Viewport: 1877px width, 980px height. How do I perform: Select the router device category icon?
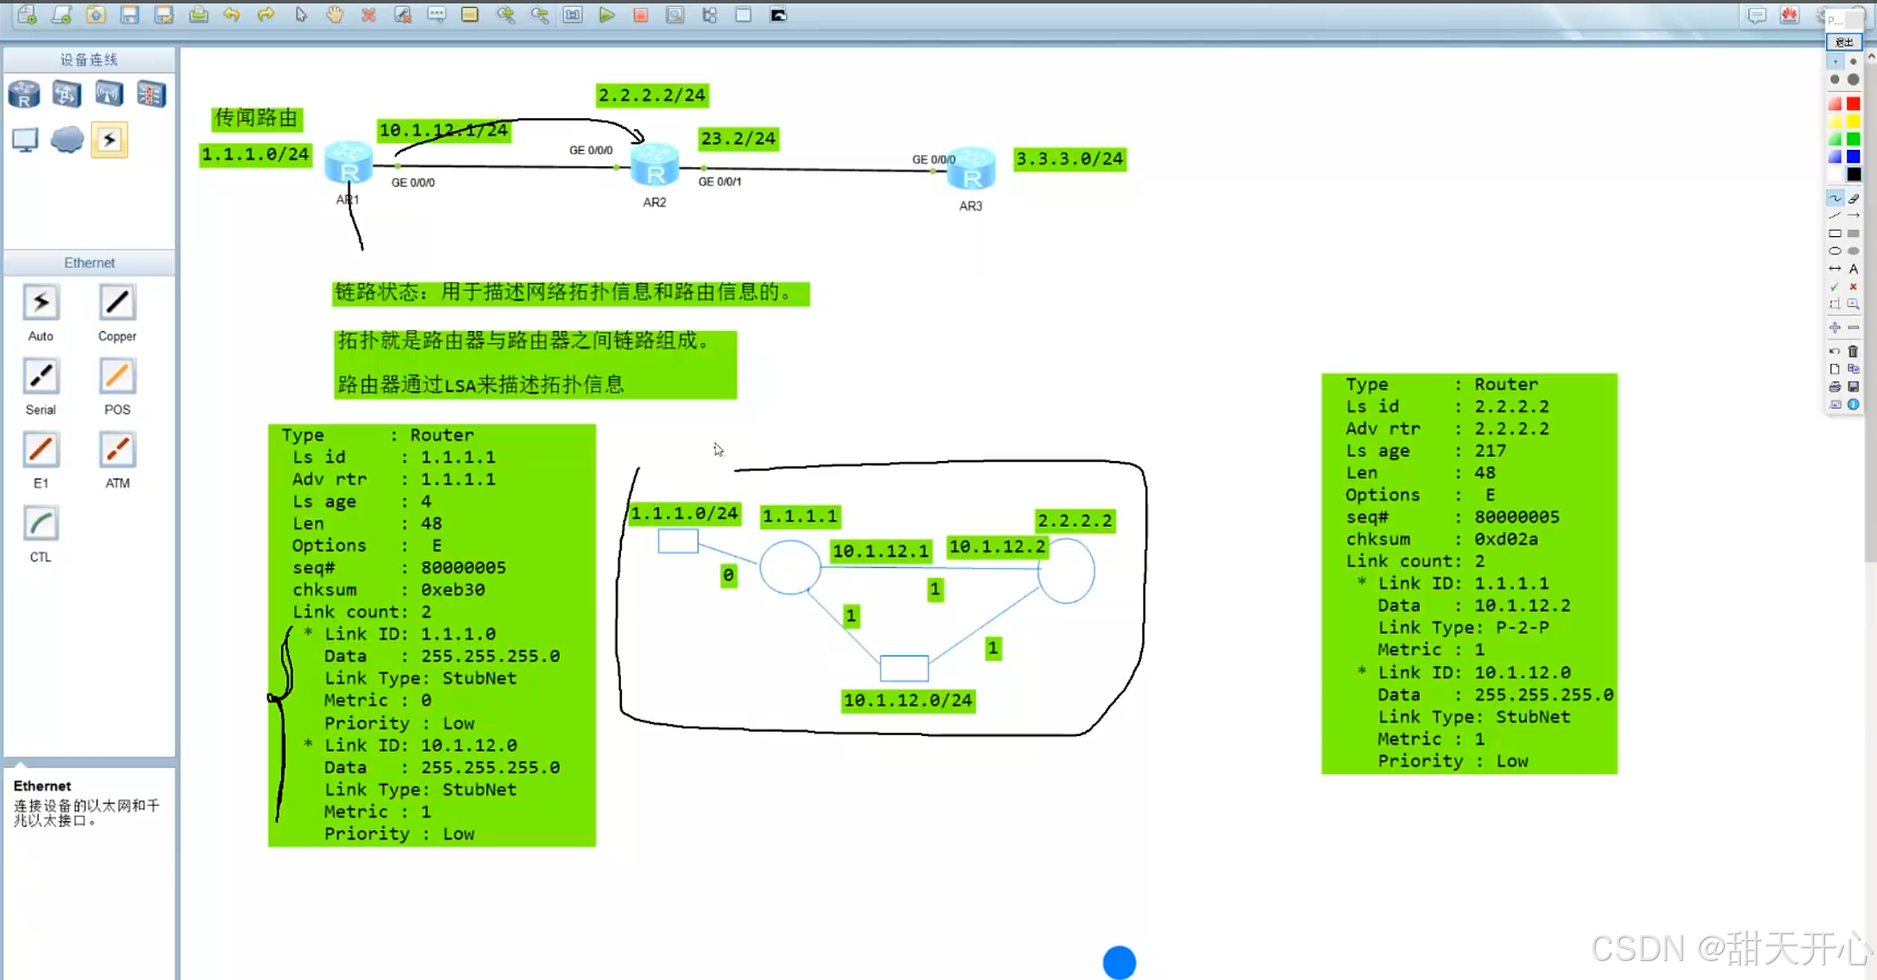[24, 94]
